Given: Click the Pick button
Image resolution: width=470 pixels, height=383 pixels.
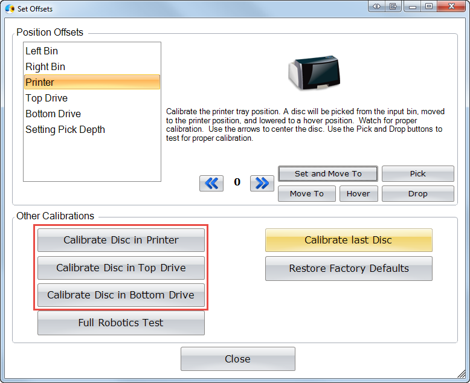Looking at the screenshot, I should (x=418, y=173).
